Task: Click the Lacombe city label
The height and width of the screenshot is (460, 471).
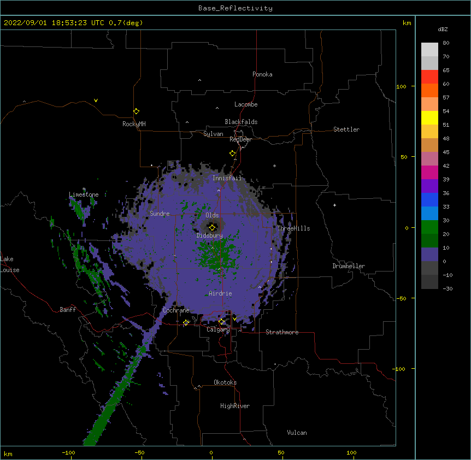Action: pyautogui.click(x=246, y=104)
